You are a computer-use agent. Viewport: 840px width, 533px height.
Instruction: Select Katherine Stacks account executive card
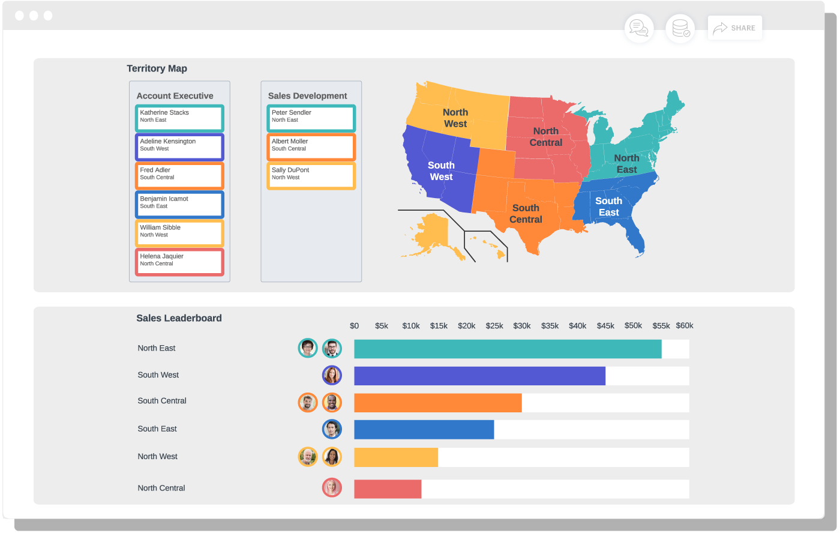179,118
